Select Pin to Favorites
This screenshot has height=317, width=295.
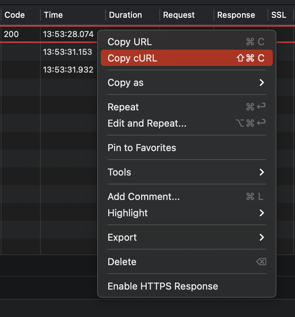coord(186,148)
